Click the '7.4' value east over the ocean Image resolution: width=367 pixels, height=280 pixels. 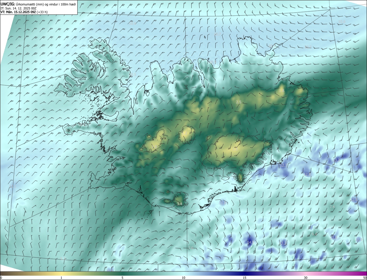[332, 207]
